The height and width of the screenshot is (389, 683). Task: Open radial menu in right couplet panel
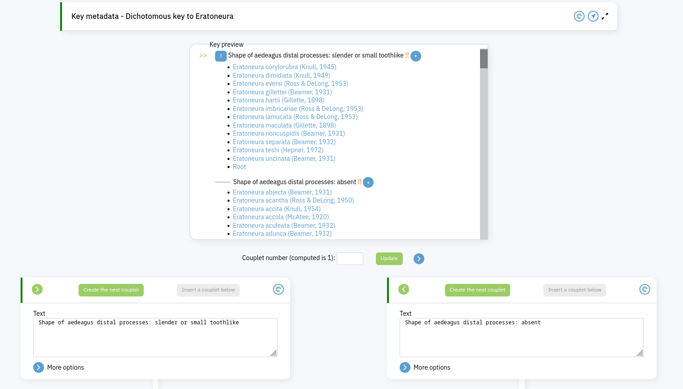tap(645, 290)
